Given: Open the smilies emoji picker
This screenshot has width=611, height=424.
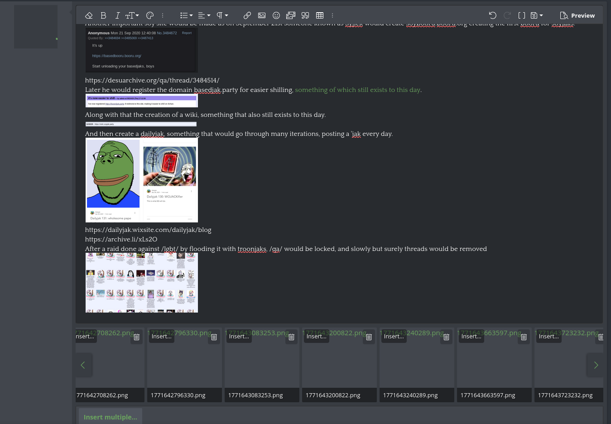Looking at the screenshot, I should (276, 15).
